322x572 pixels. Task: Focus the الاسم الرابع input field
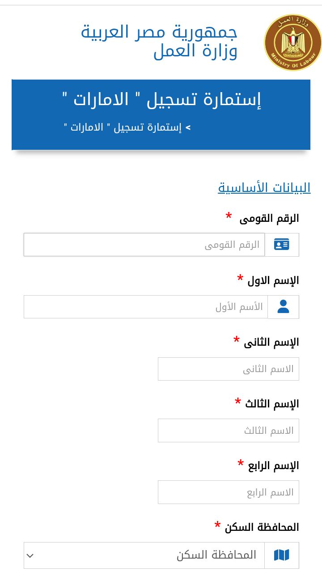coord(228,492)
